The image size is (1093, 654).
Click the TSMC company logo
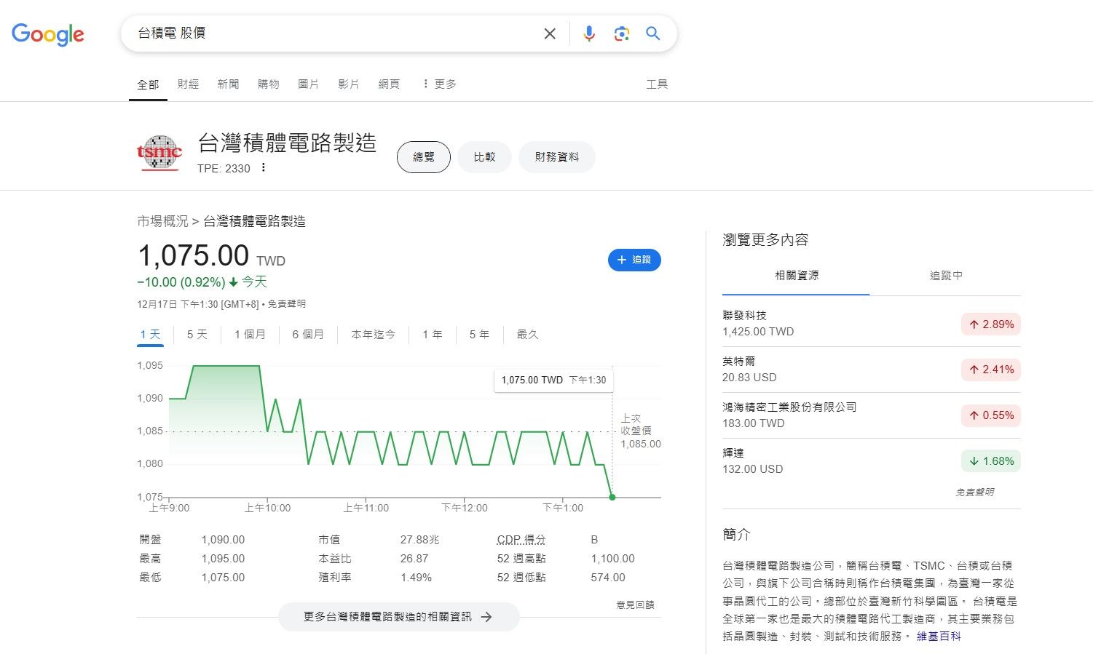click(159, 153)
